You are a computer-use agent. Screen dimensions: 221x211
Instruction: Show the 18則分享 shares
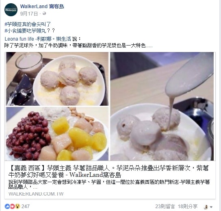tap(188, 207)
